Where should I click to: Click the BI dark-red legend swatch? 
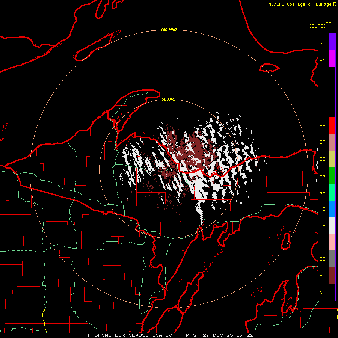(x=332, y=276)
